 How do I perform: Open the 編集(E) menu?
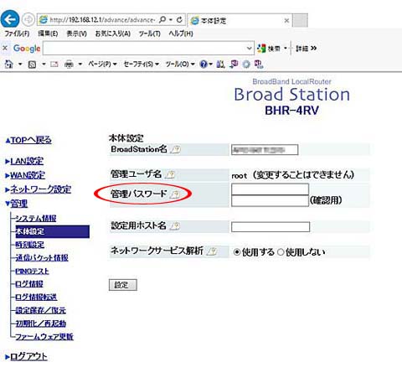48,34
